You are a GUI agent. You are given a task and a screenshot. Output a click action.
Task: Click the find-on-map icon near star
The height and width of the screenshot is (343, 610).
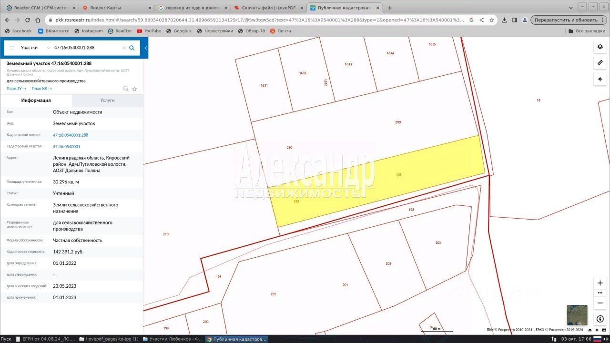(126, 89)
